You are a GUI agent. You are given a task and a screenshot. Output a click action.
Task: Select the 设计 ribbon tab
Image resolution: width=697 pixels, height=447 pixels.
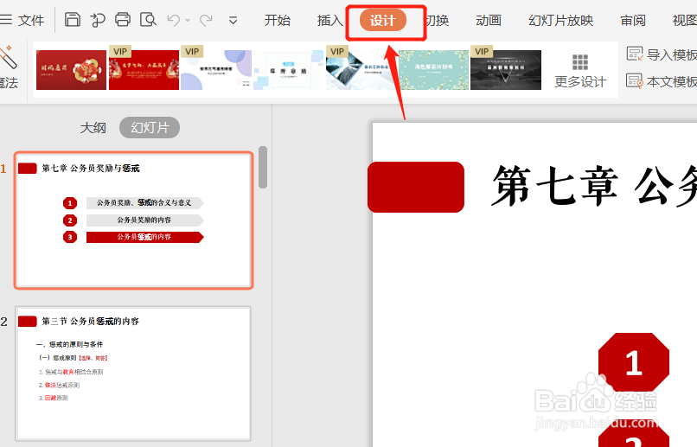[x=383, y=21]
